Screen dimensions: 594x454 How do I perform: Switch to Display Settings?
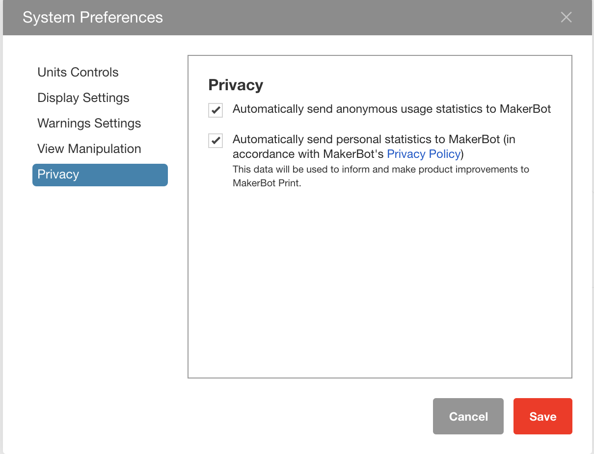[x=83, y=98]
